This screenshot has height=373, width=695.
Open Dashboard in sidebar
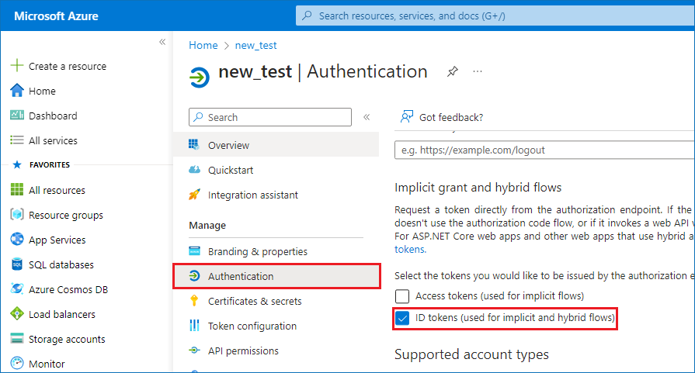pos(53,116)
